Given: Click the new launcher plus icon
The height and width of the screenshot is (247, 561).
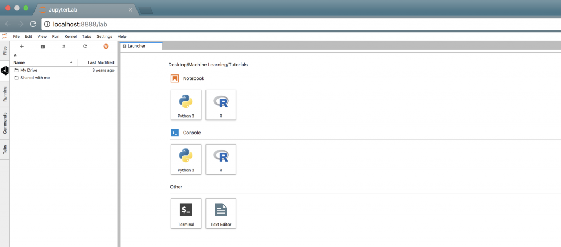Looking at the screenshot, I should point(22,47).
